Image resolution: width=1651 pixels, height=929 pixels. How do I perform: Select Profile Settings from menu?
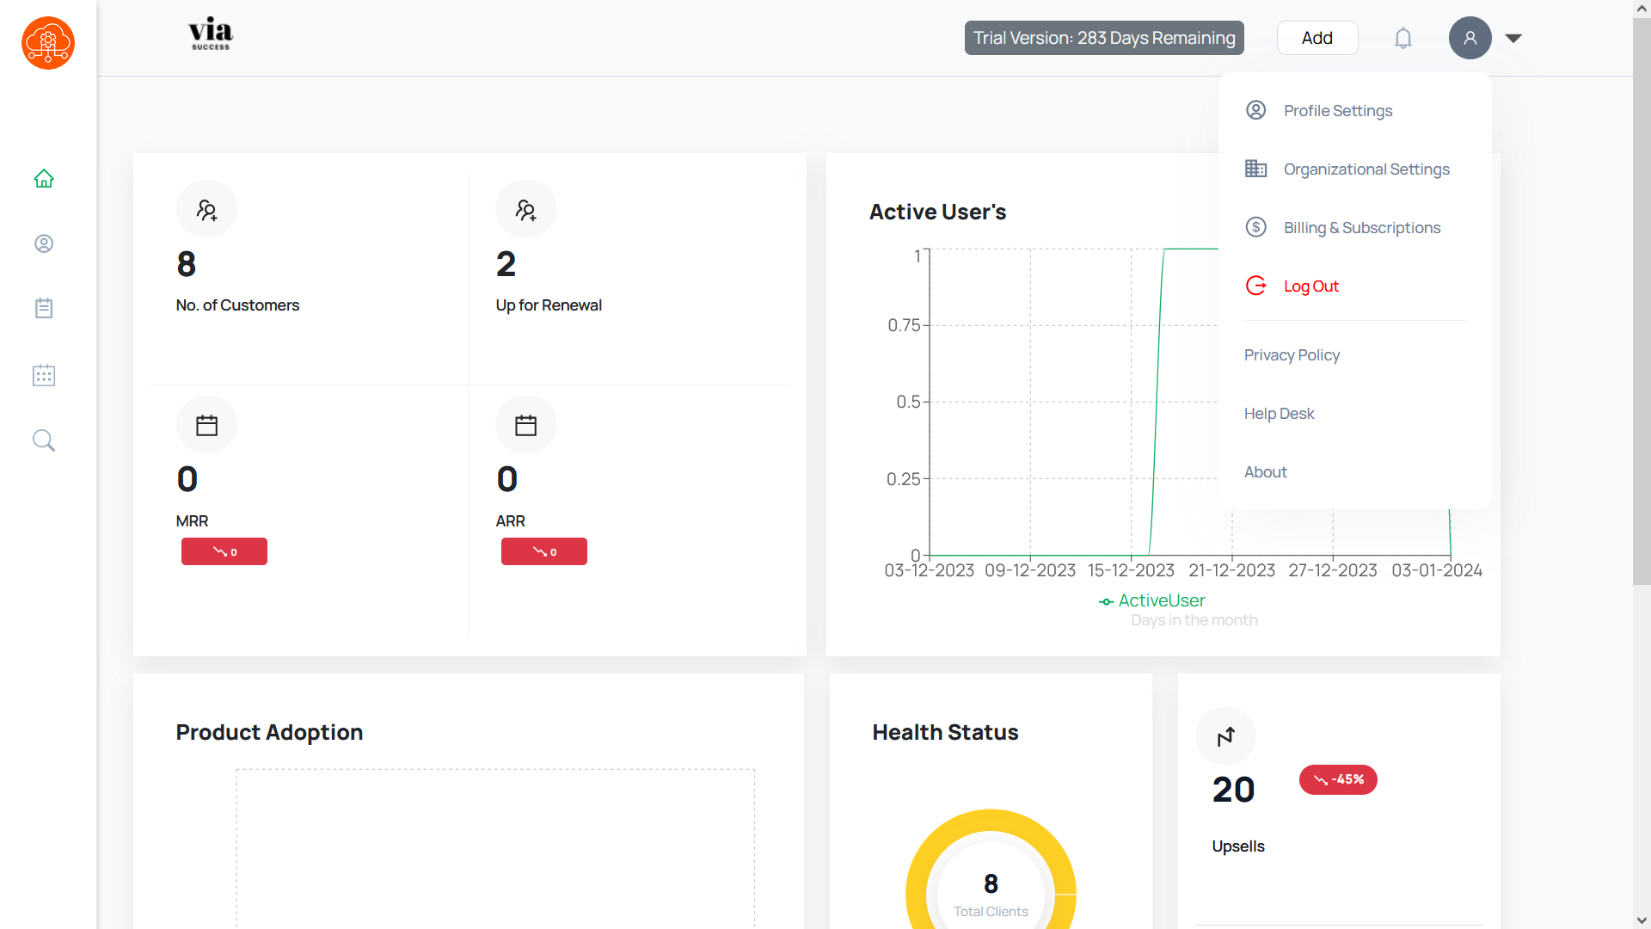(x=1337, y=111)
